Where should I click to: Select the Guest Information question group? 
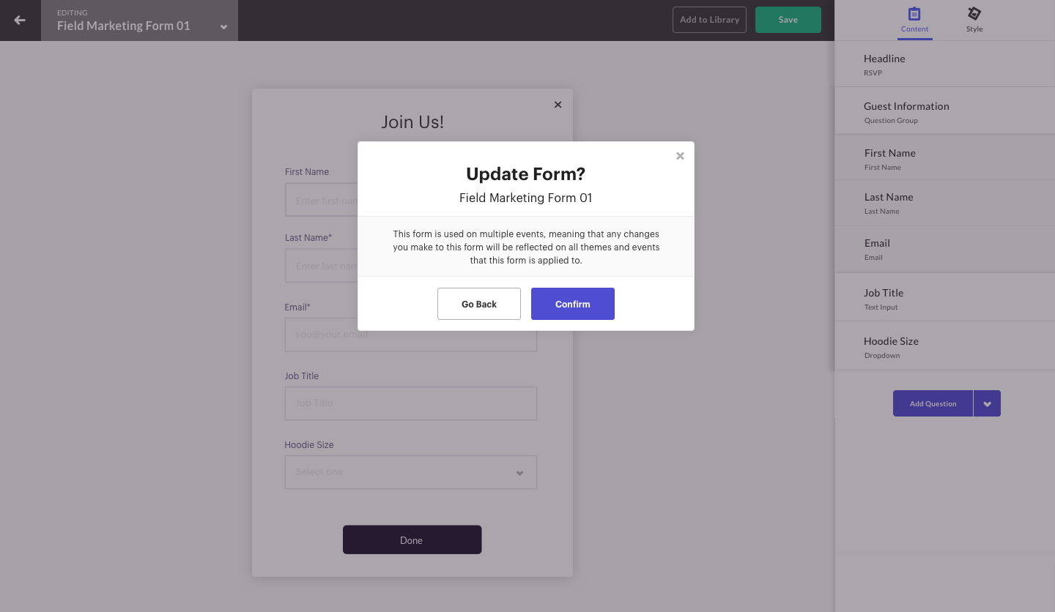coord(945,112)
